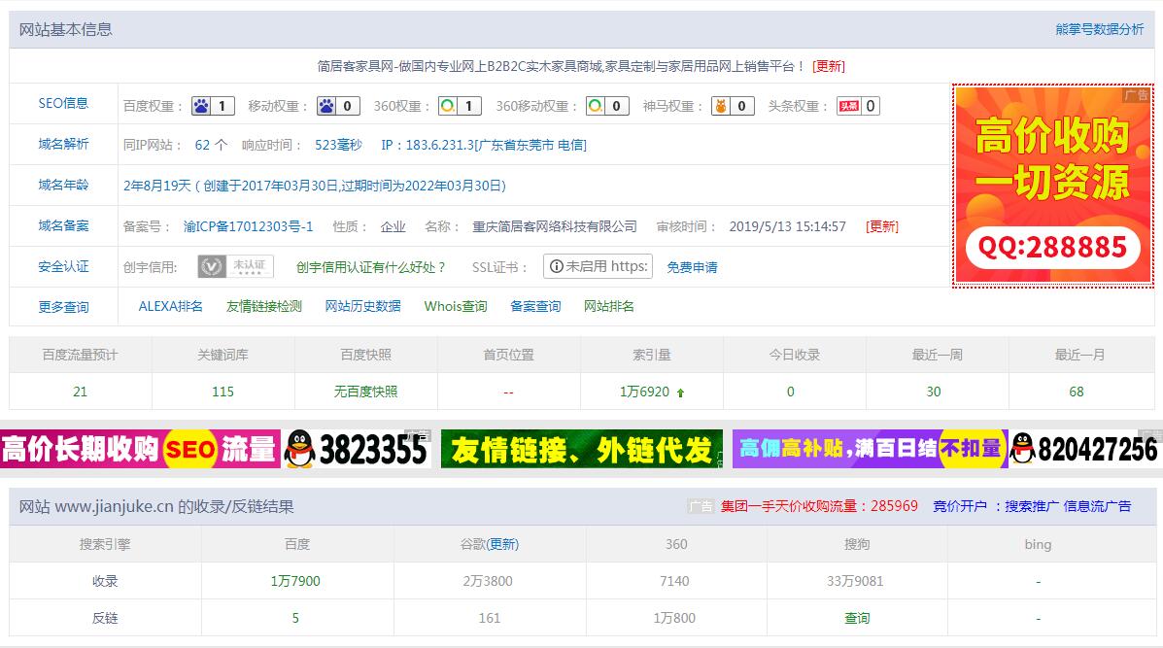This screenshot has width=1163, height=648.
Task: Click 创宇信用认证有什么好处？ link
Action: [370, 267]
